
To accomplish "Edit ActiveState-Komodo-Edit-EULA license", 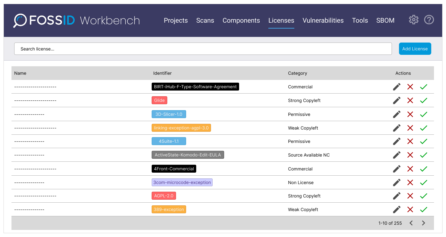I will [x=397, y=155].
